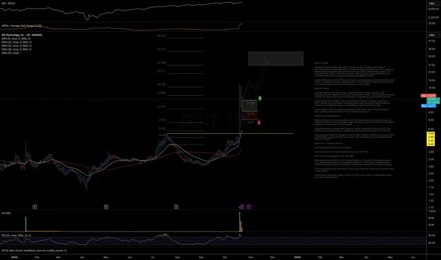Click the circular split event marker beside purple E
The height and width of the screenshot is (260, 441).
[x=242, y=207]
